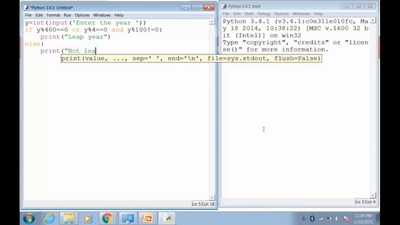Open Windows Media Player from taskbar
This screenshot has height=225, width=400.
pyautogui.click(x=87, y=219)
